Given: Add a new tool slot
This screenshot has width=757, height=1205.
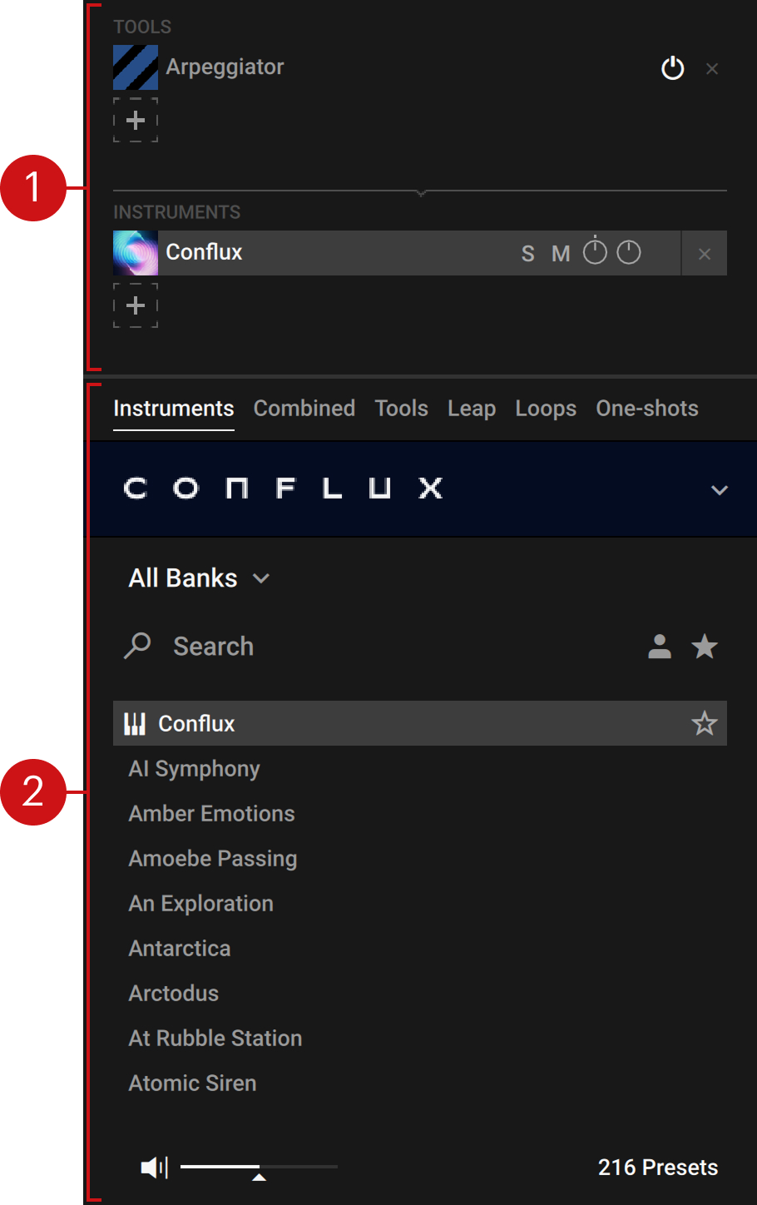Looking at the screenshot, I should [136, 121].
